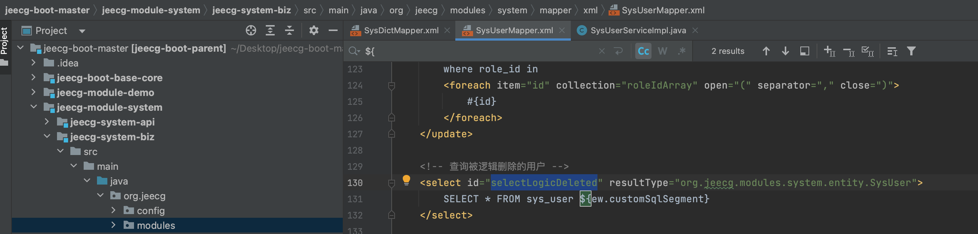Click the intention lightbulb on line 130
Viewport: 978px width, 234px height.
point(406,180)
